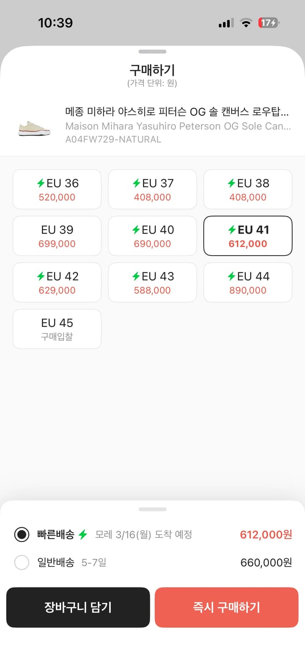The width and height of the screenshot is (305, 661).
Task: Click the battery indicator in the status bar
Action: (268, 23)
